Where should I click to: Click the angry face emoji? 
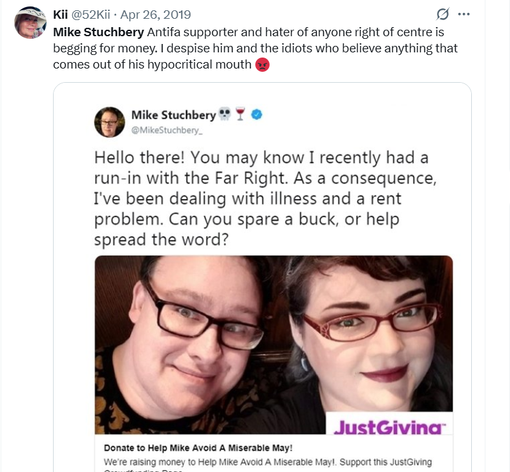coord(262,65)
